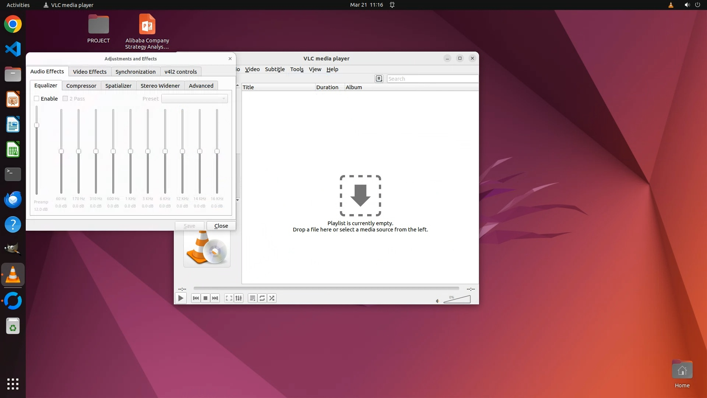This screenshot has width=707, height=398.
Task: Toggle the playlist view icon
Action: tap(252, 298)
